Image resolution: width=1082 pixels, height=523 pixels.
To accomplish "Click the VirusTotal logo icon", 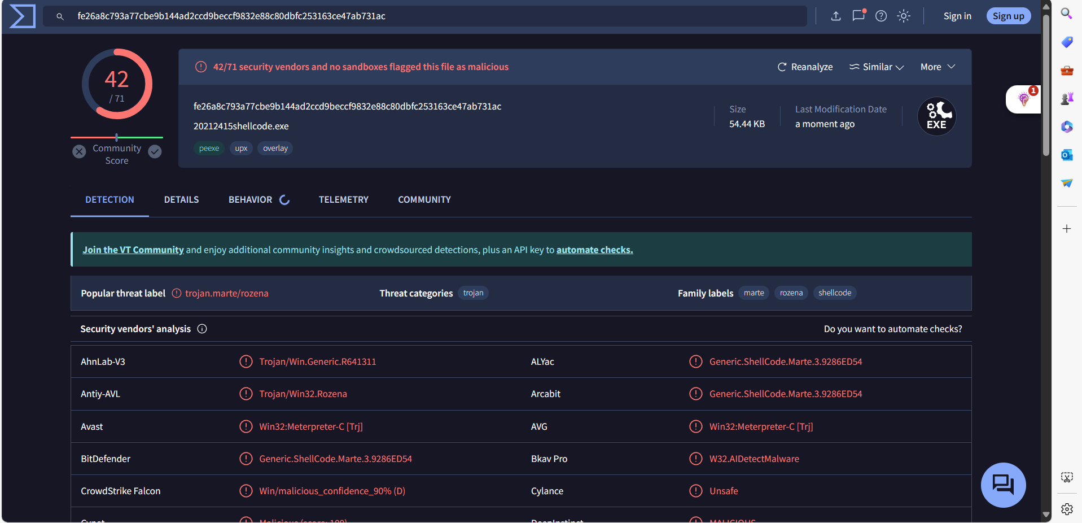I will (x=23, y=16).
